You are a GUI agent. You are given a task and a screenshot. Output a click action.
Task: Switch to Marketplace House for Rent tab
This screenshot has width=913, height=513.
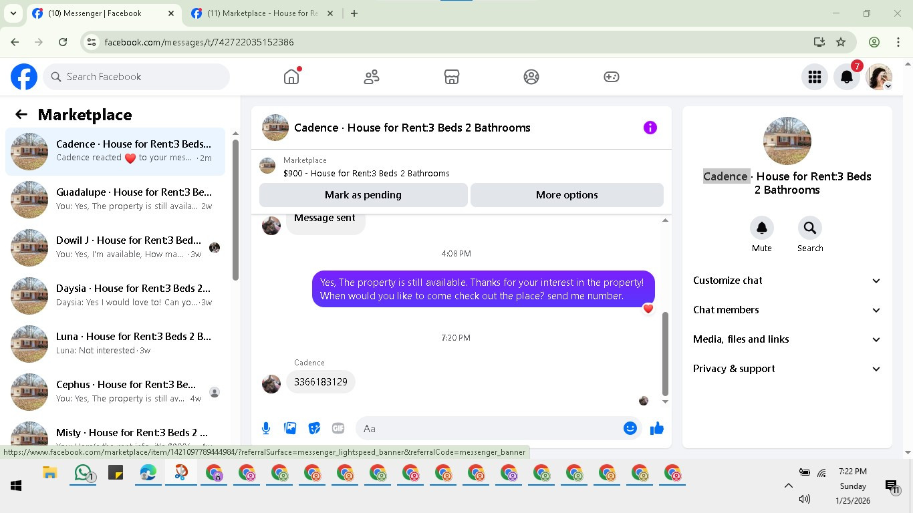pos(262,13)
